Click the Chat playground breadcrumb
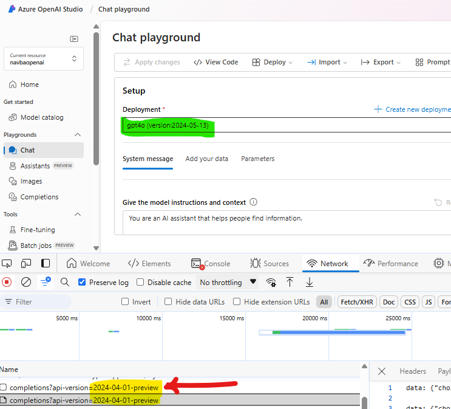Screen dimensions: 451x409 tap(124, 9)
